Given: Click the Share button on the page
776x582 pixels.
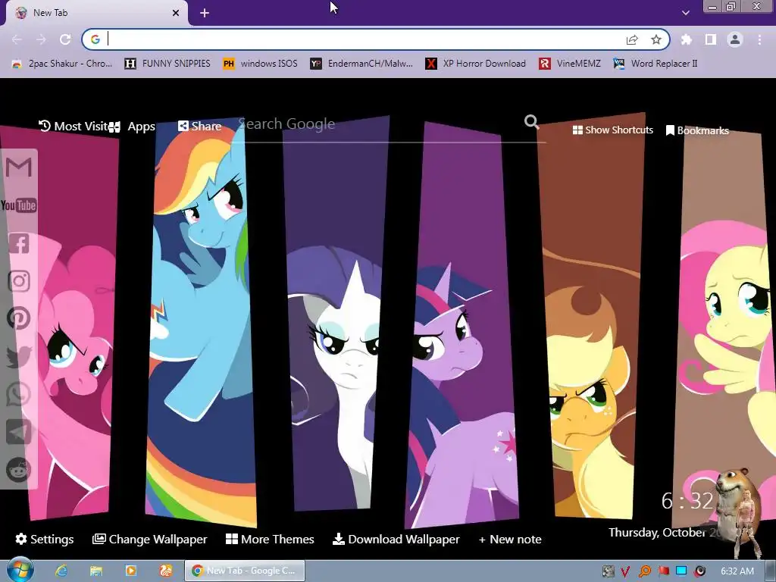Looking at the screenshot, I should [x=200, y=127].
